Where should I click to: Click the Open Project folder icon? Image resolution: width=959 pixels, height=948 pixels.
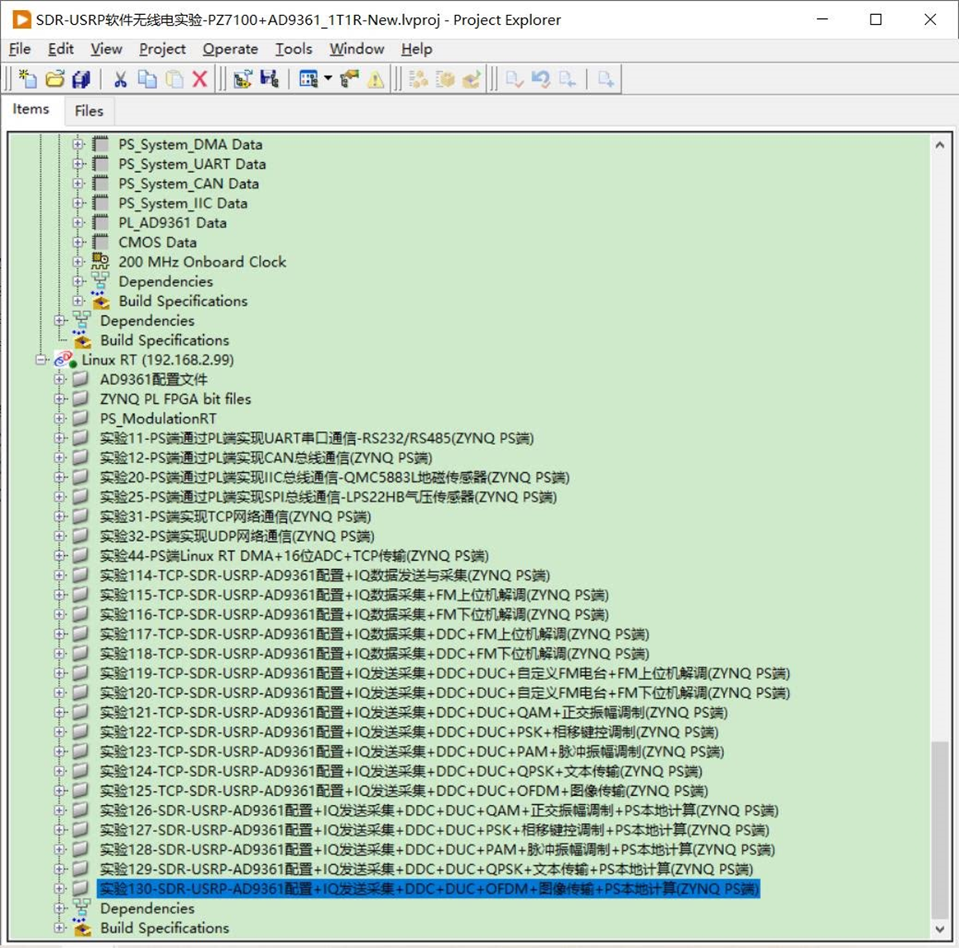coord(55,79)
